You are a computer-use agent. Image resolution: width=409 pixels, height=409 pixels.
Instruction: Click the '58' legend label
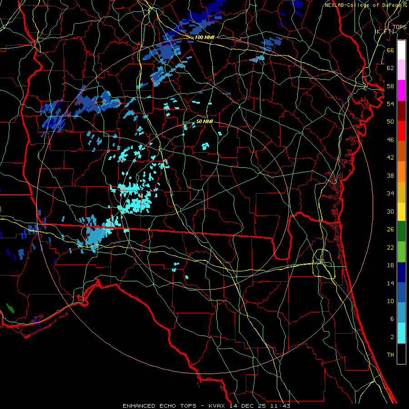point(390,86)
